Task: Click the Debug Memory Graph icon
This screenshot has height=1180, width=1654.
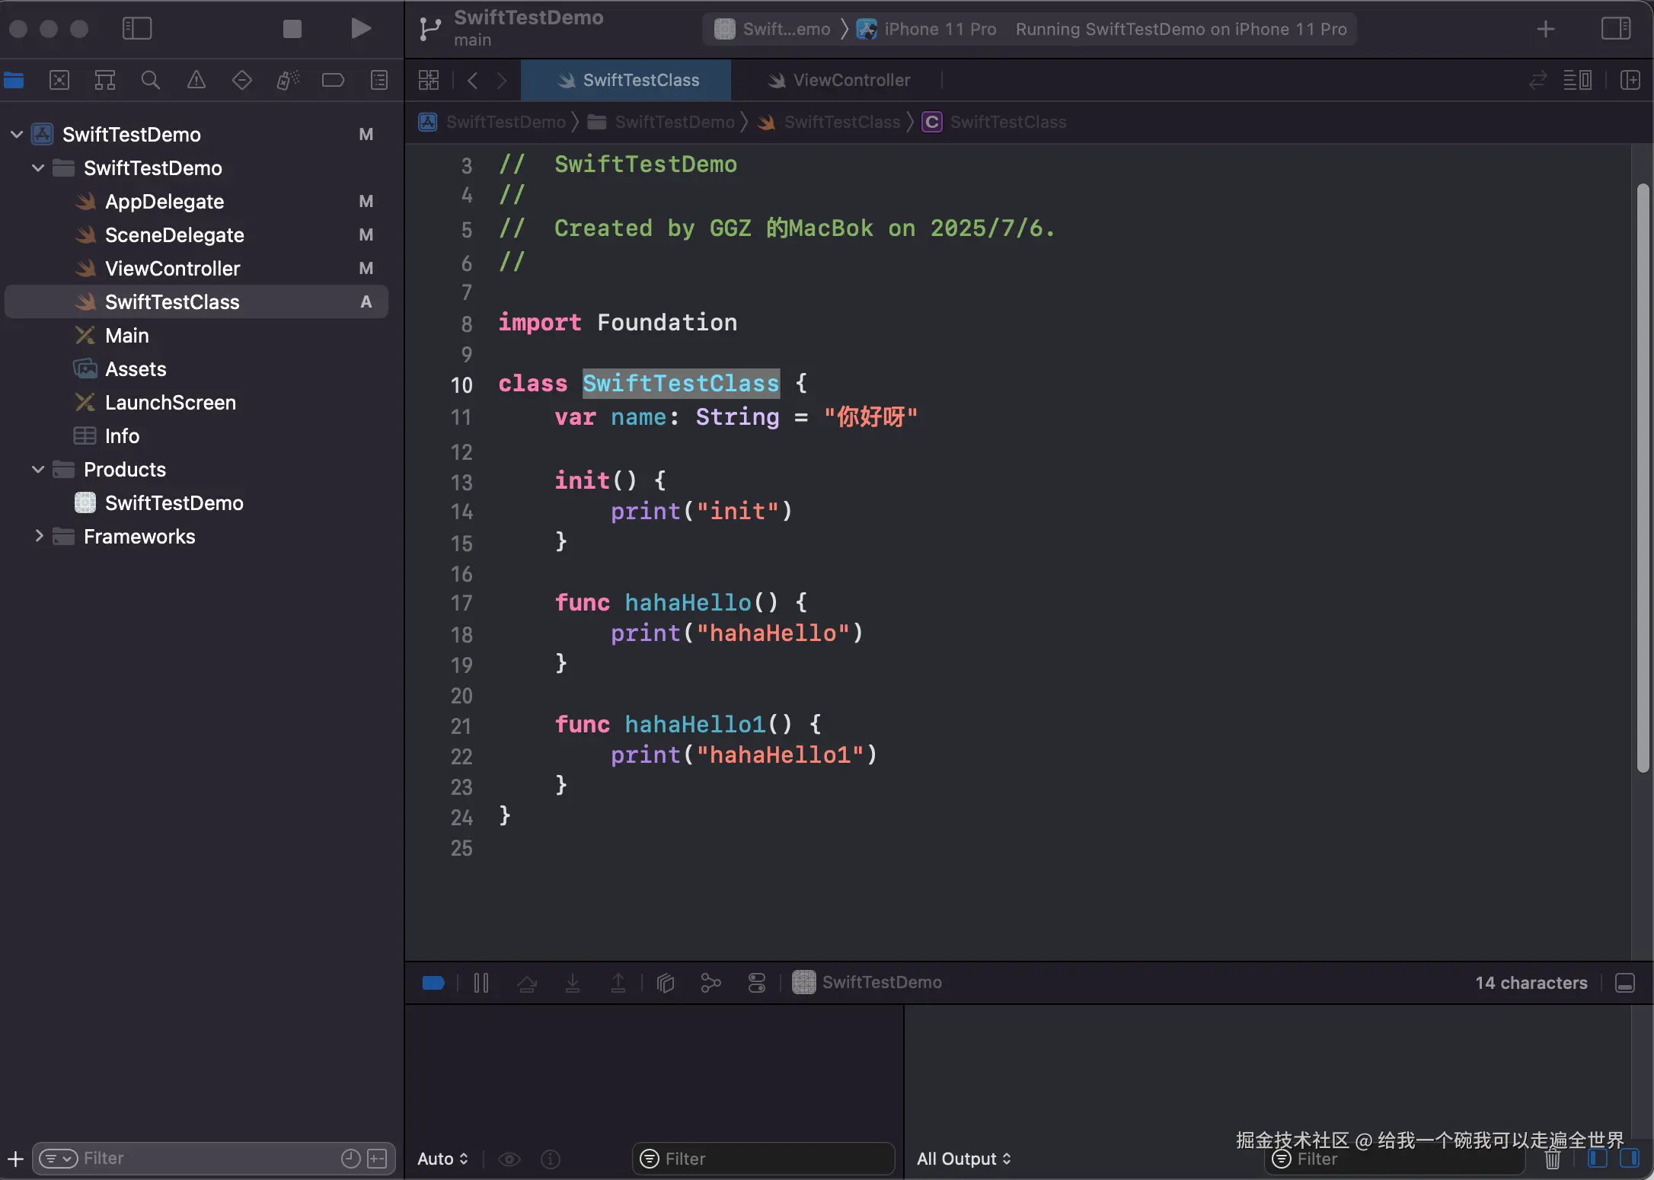Action: tap(710, 983)
